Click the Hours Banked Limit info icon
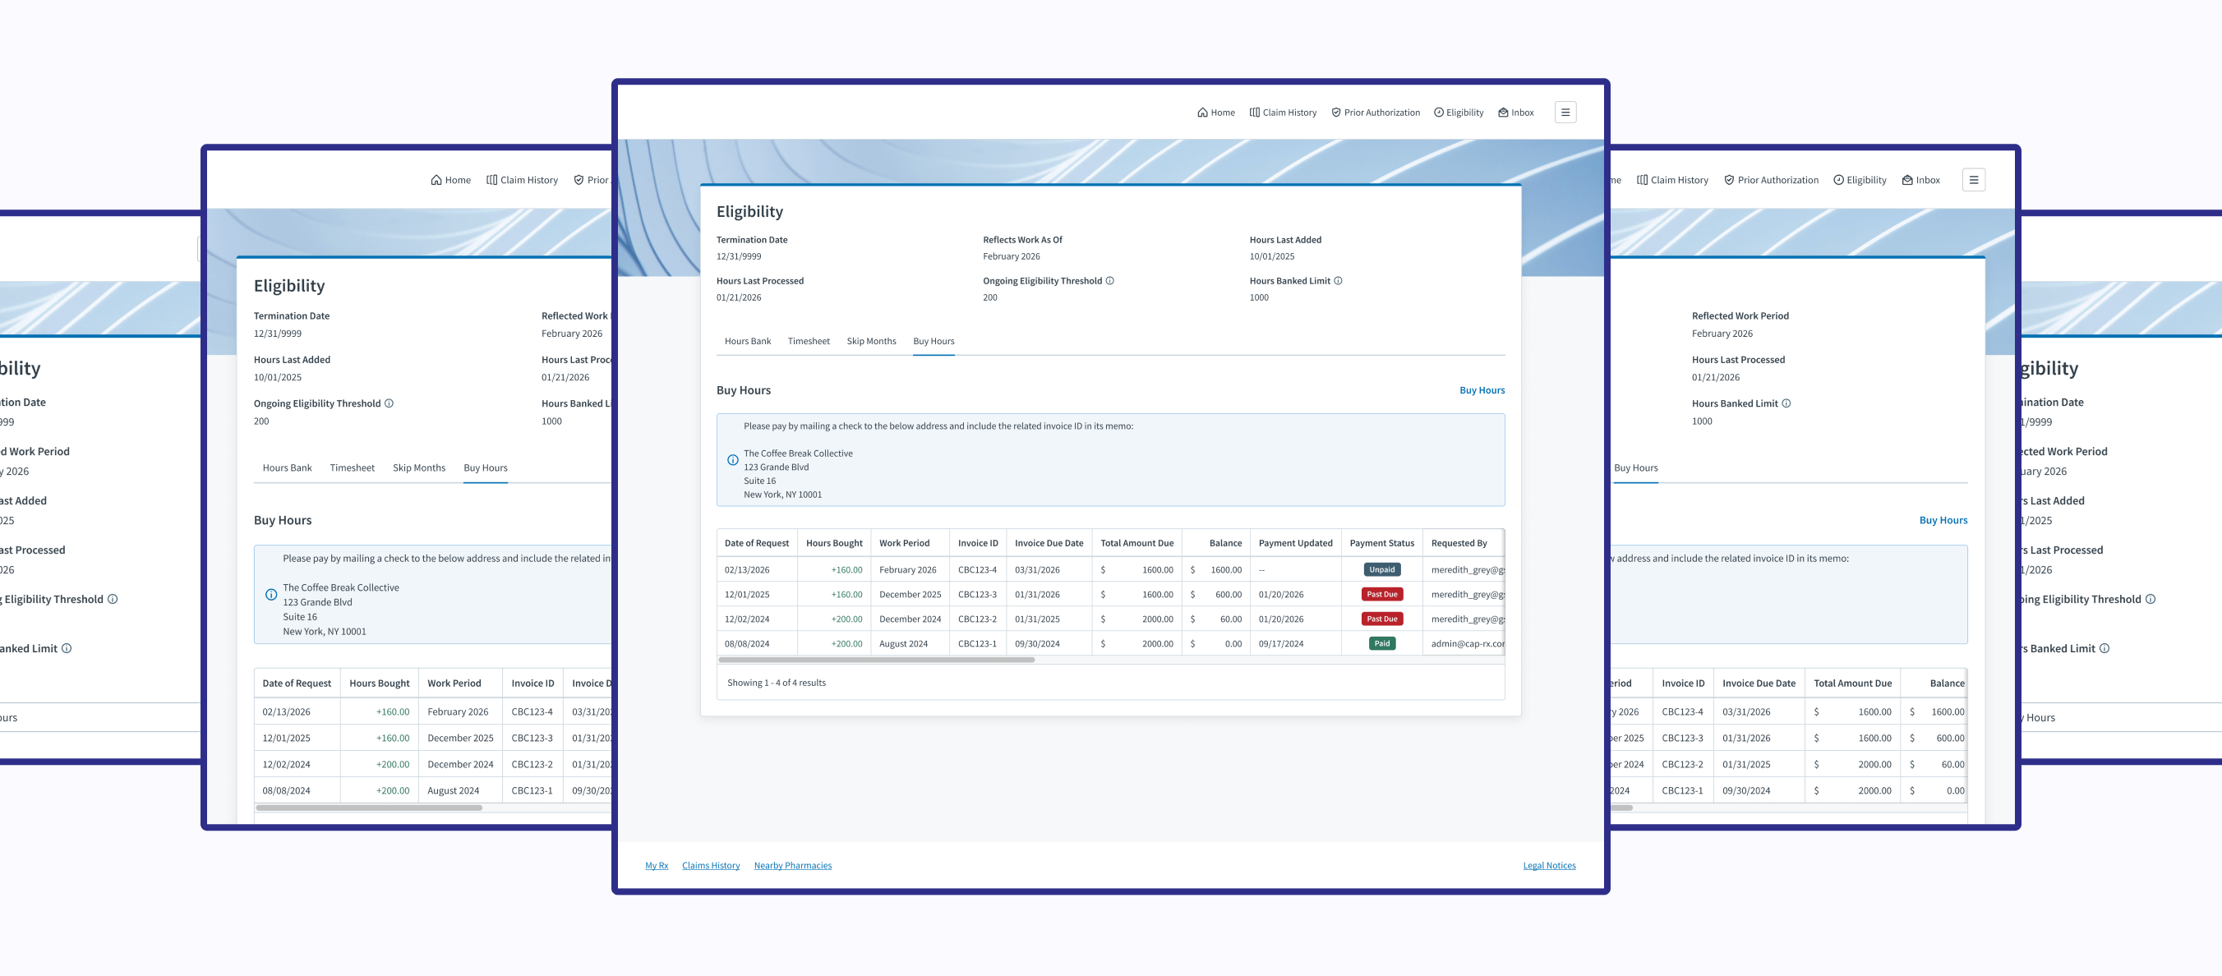This screenshot has width=2222, height=976. [x=1338, y=281]
